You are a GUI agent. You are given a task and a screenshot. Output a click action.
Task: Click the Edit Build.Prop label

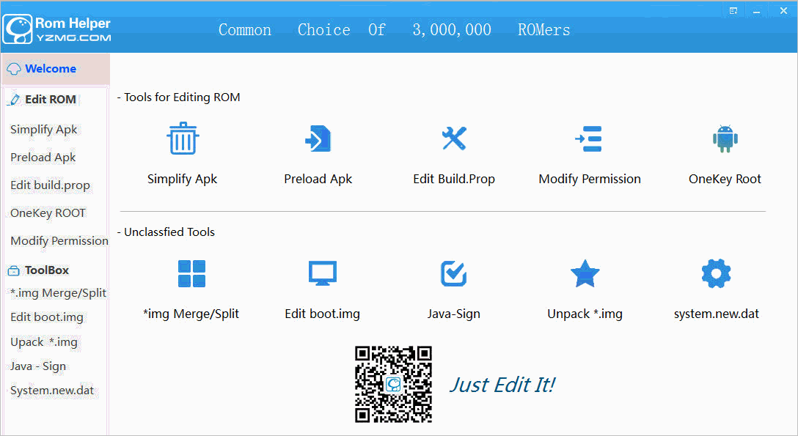454,179
